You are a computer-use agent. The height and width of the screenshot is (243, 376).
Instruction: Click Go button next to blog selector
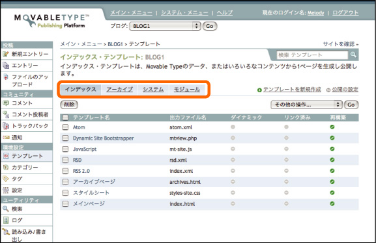point(210,26)
